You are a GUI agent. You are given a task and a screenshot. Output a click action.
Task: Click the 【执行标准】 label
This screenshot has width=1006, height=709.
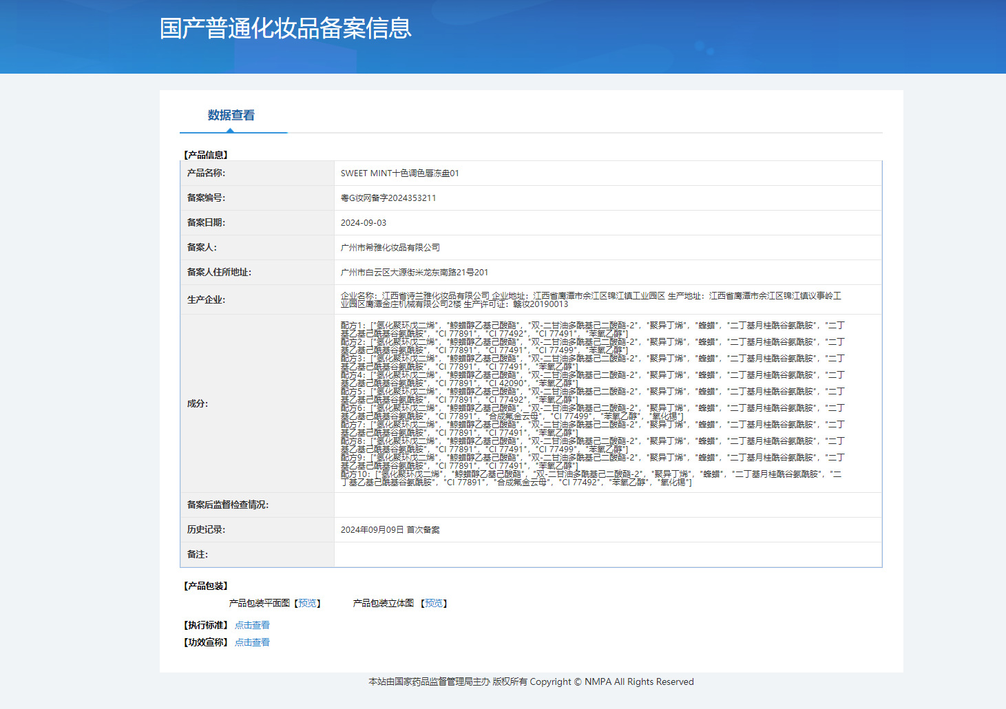(x=206, y=625)
